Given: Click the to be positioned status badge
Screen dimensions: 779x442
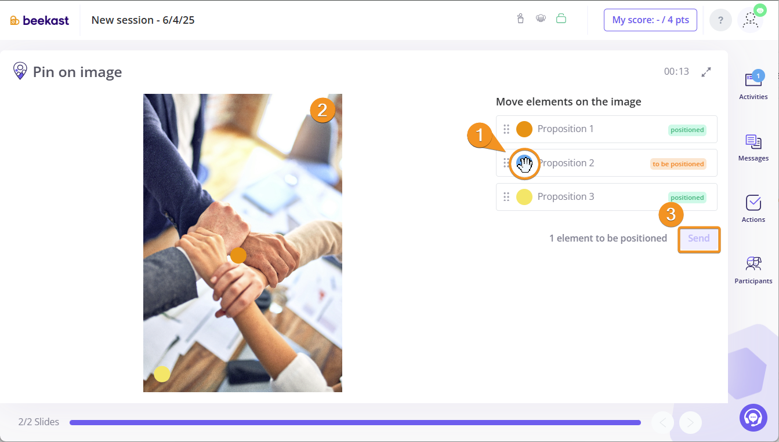Looking at the screenshot, I should [678, 164].
